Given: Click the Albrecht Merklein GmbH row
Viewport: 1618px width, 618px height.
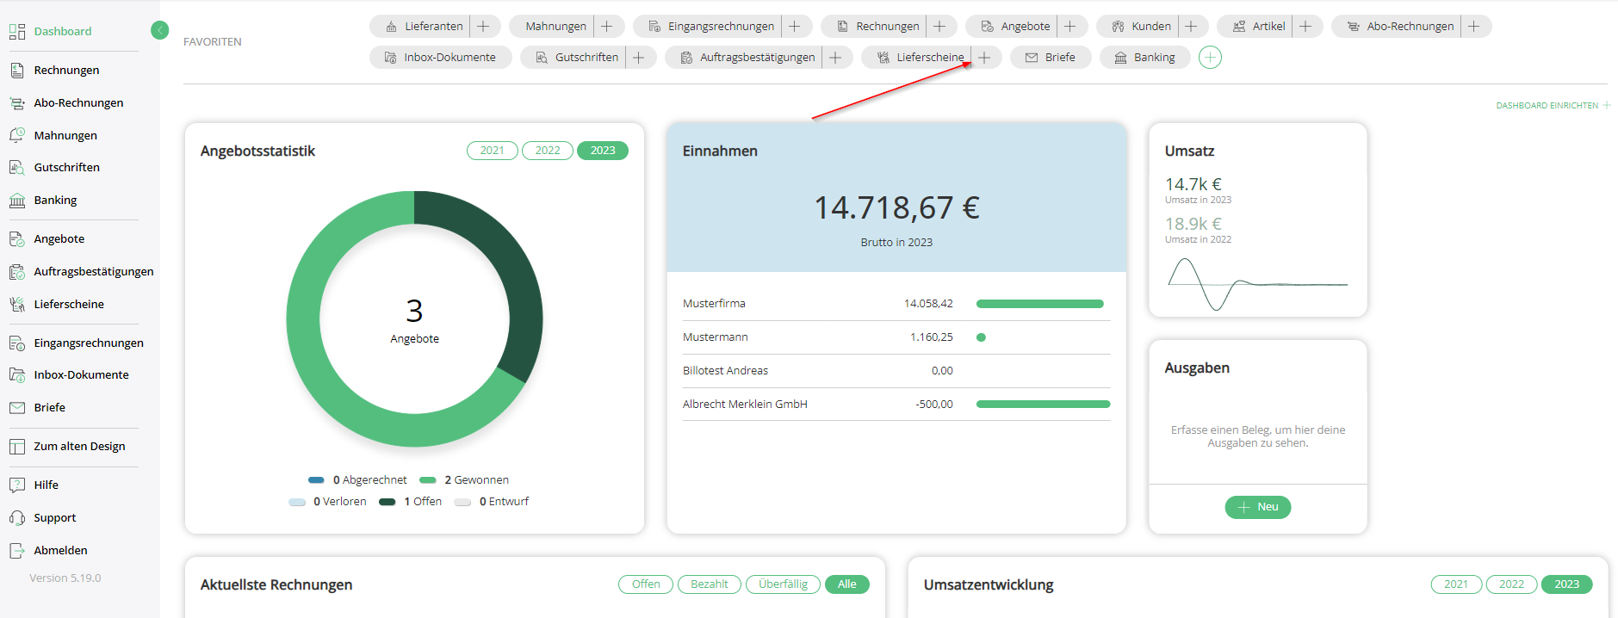Looking at the screenshot, I should [x=896, y=405].
